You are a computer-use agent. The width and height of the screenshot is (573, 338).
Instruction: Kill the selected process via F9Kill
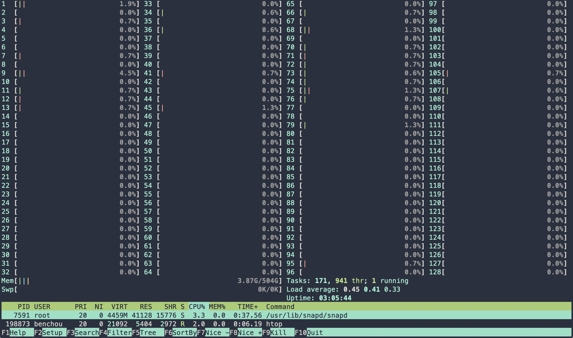point(277,332)
